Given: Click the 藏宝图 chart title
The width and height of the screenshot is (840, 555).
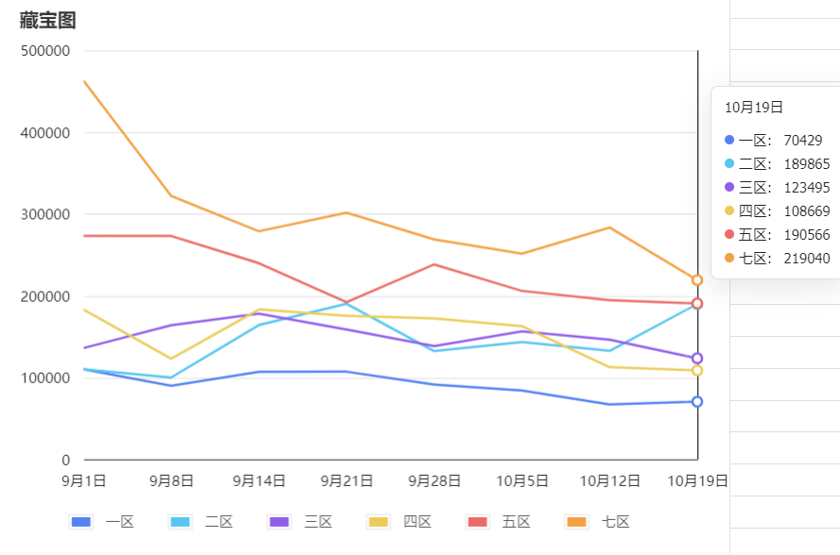Looking at the screenshot, I should pos(47,21).
